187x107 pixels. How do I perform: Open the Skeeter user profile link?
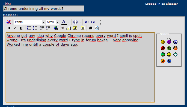point(172,4)
